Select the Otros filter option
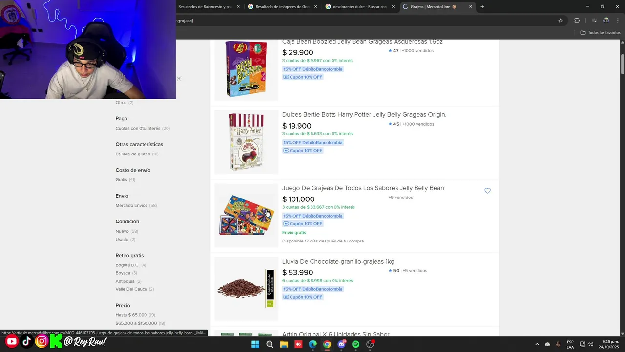Viewport: 625px width, 352px height. [x=121, y=103]
